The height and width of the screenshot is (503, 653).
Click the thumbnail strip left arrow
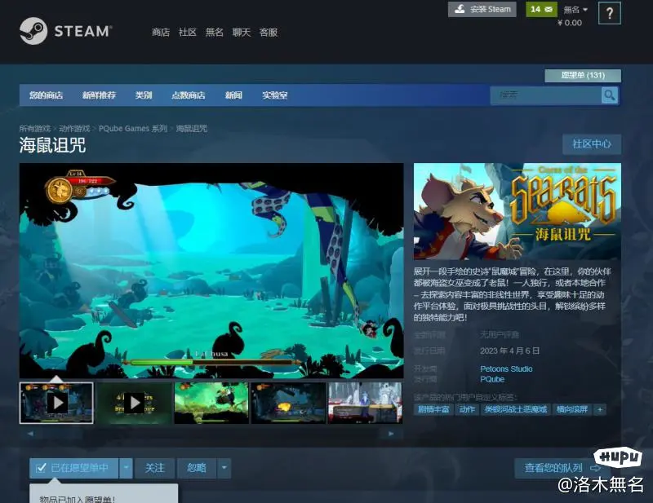coord(30,434)
